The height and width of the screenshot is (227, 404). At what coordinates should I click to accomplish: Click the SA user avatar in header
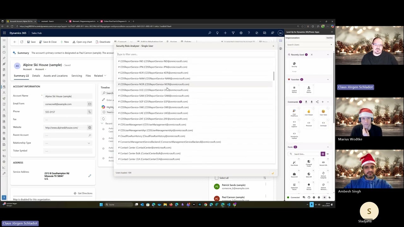click(x=280, y=33)
